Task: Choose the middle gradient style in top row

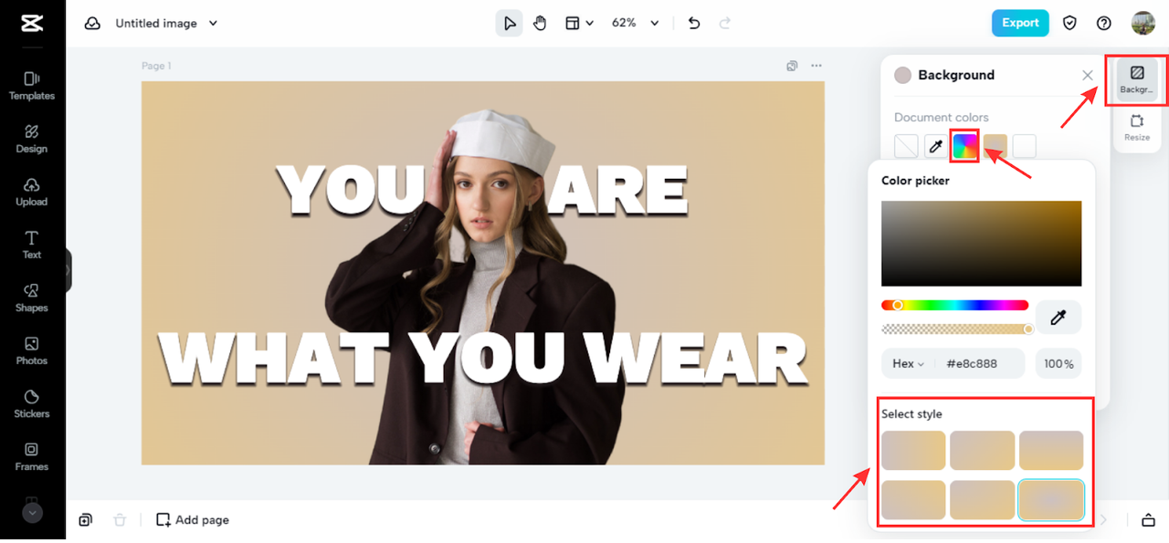Action: click(x=983, y=451)
